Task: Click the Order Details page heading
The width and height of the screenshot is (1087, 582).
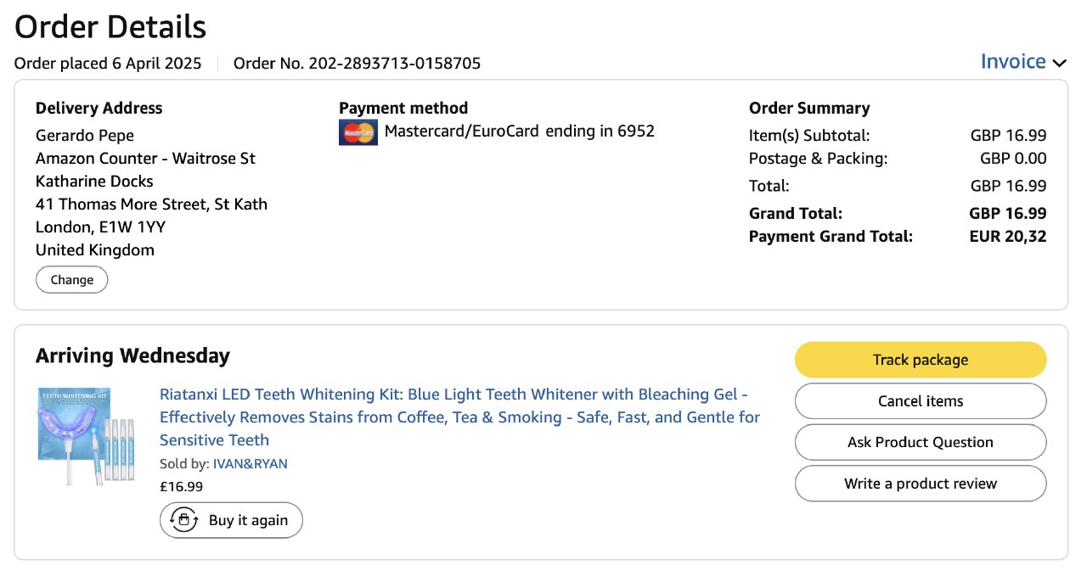Action: coord(110,27)
